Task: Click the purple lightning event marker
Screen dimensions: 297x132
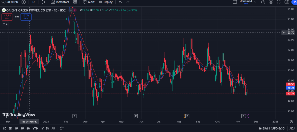Action: pos(247,116)
